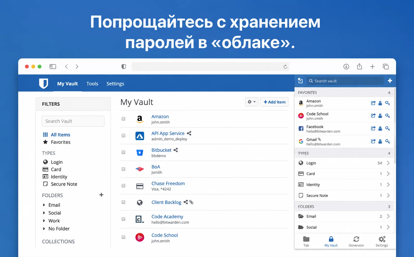The image size is (414, 257).
Task: Copy Code School password in extension
Action: [387, 116]
